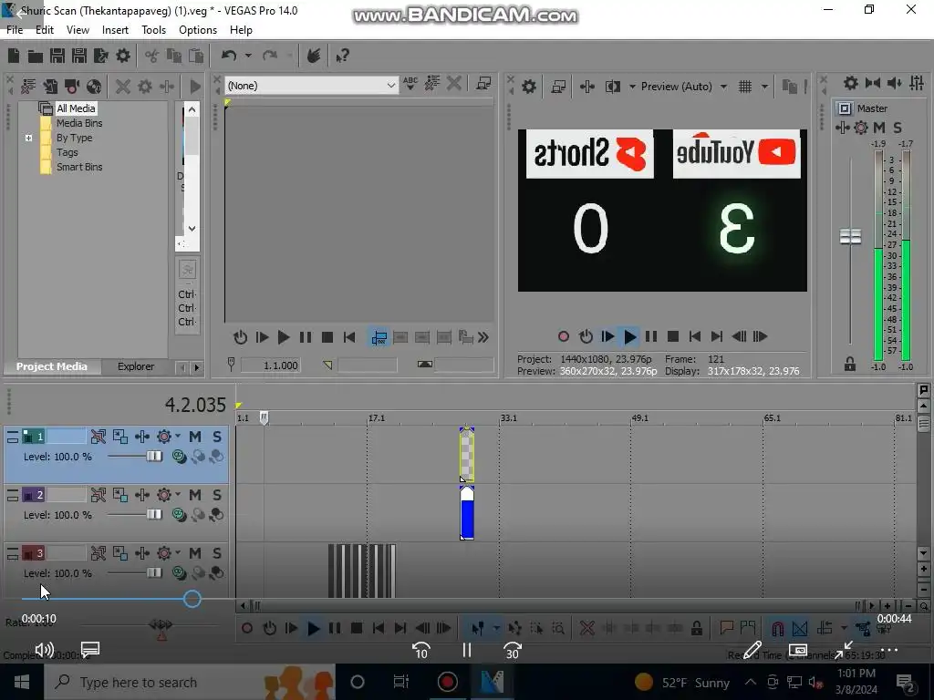Solo track 1 with the S button
Viewport: 934px width, 700px height.
217,437
